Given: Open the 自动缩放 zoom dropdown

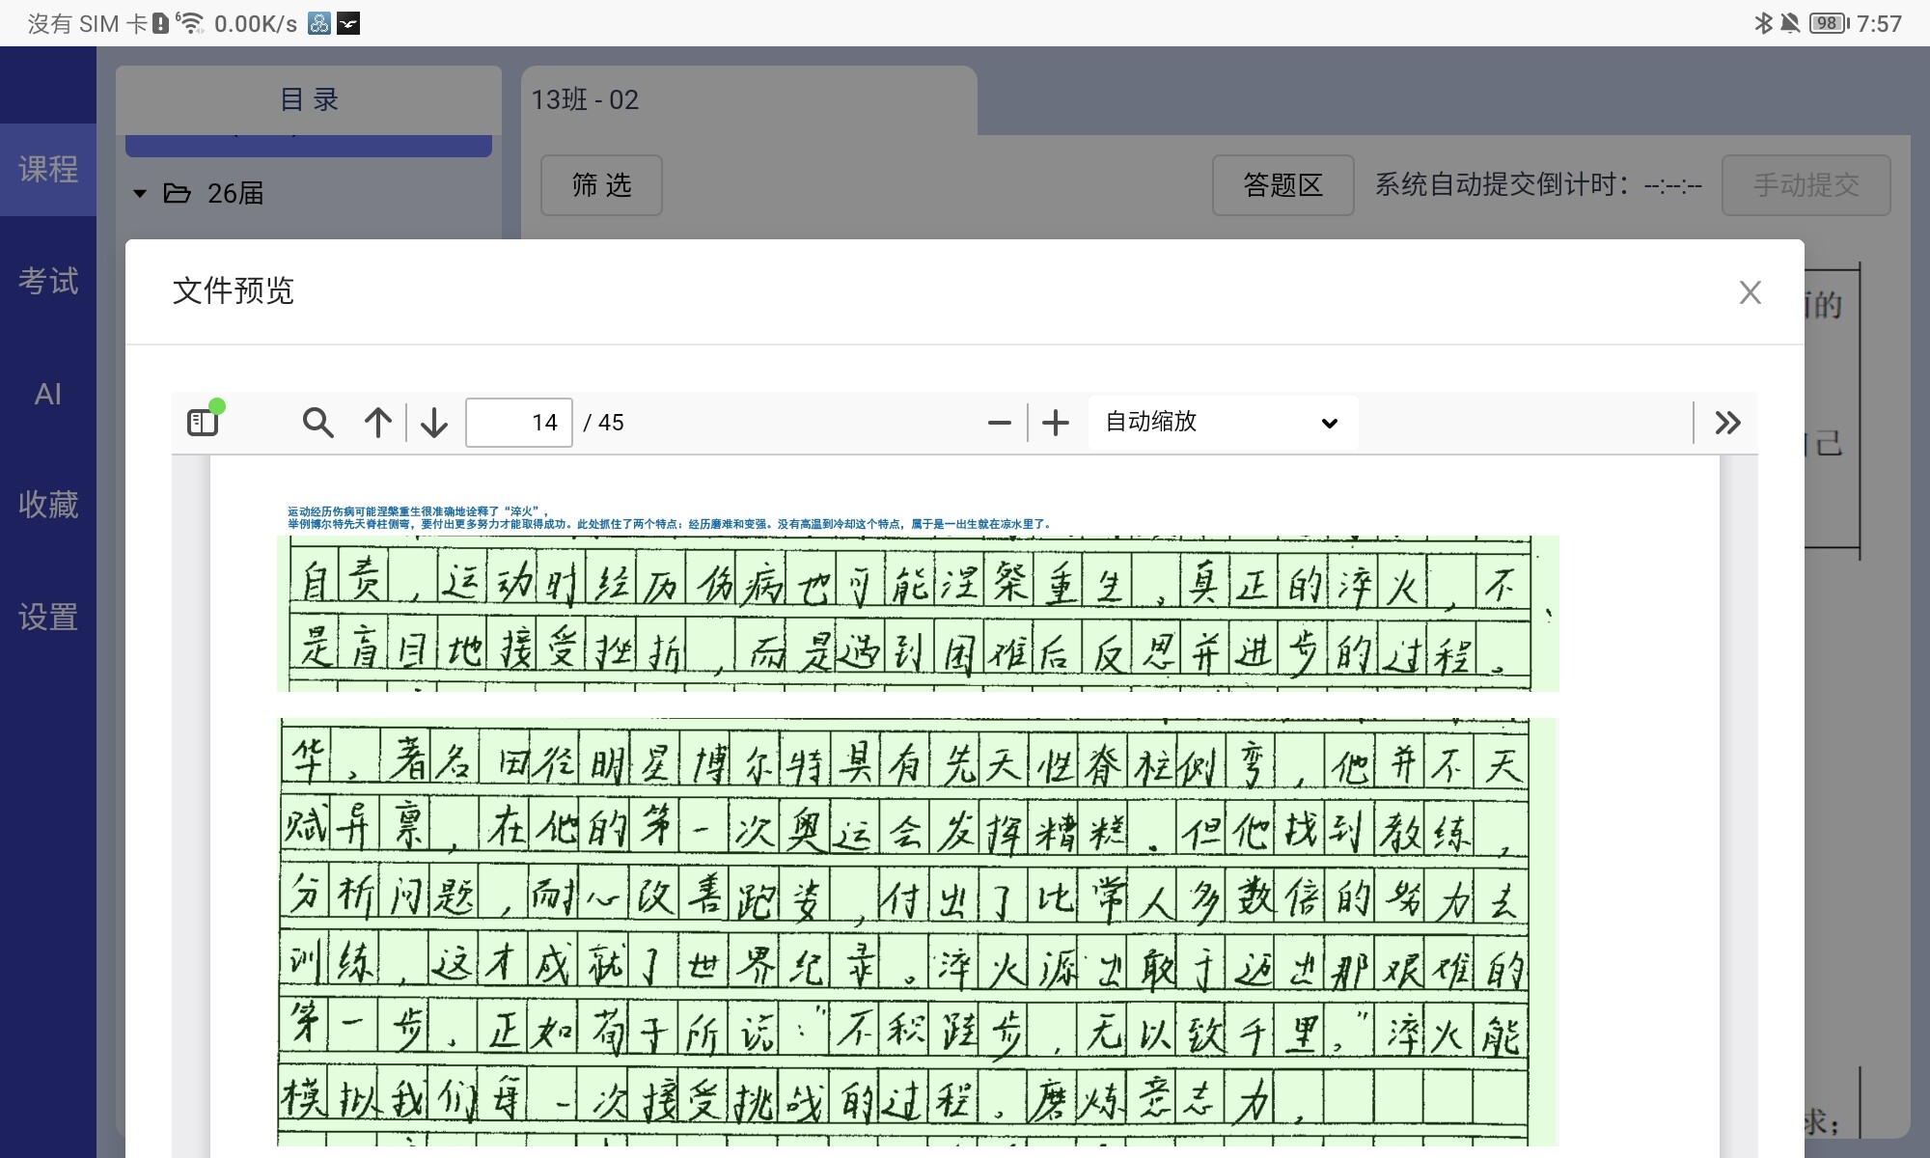Looking at the screenshot, I should tap(1222, 423).
